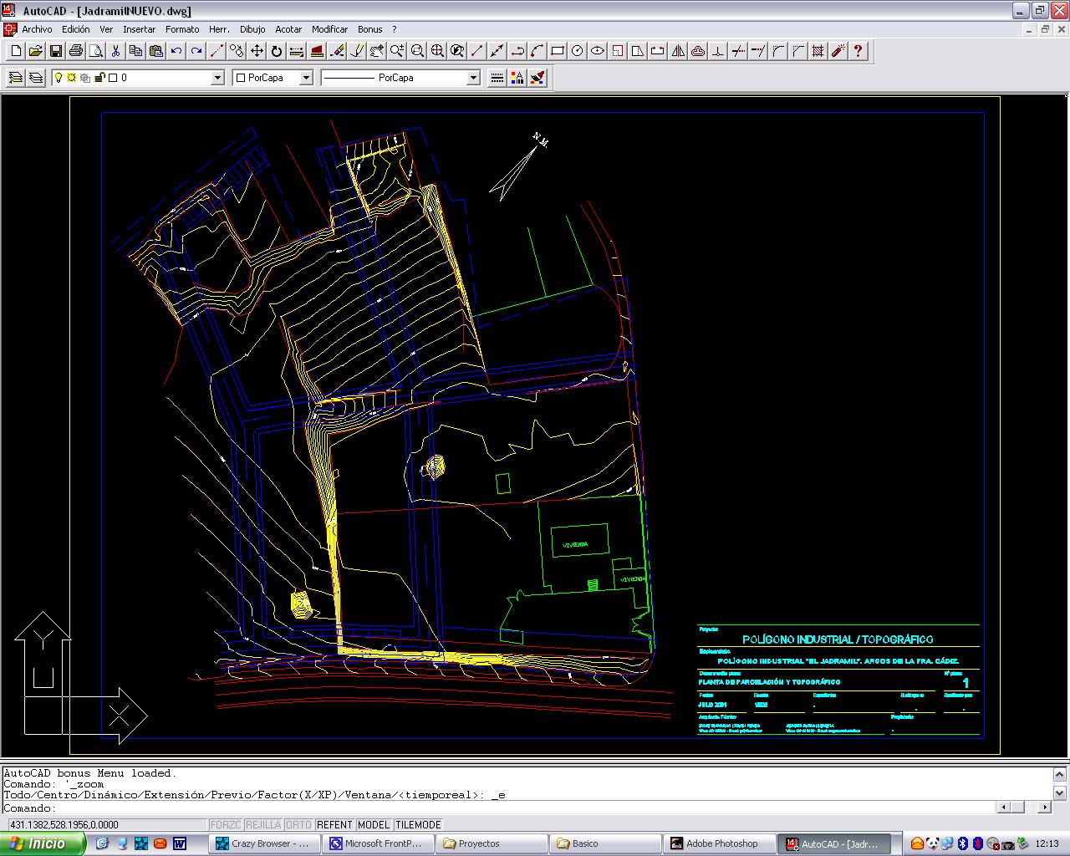
Task: Click the Inicio start button
Action: pos(42,843)
